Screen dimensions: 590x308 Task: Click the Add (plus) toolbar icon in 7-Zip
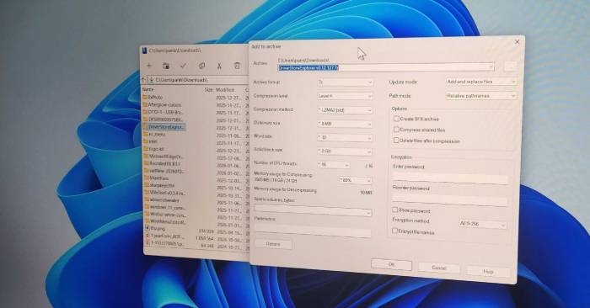149,66
